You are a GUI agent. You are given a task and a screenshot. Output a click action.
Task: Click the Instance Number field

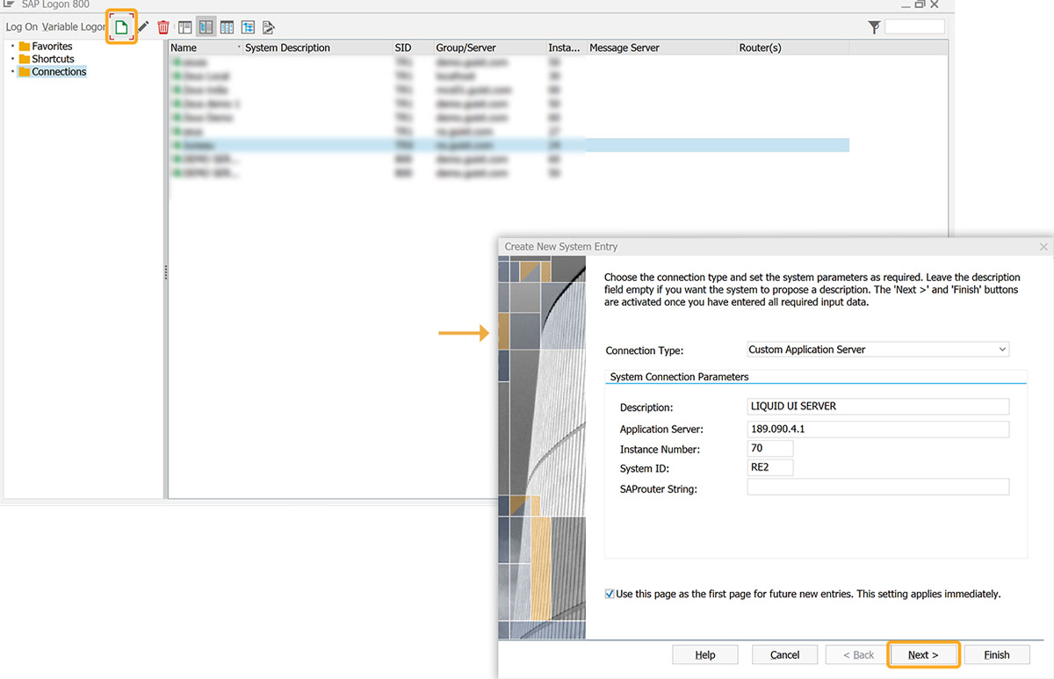[x=769, y=448]
